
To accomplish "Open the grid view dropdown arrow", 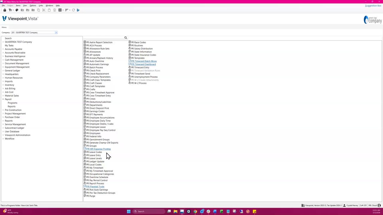I will point(63,10).
